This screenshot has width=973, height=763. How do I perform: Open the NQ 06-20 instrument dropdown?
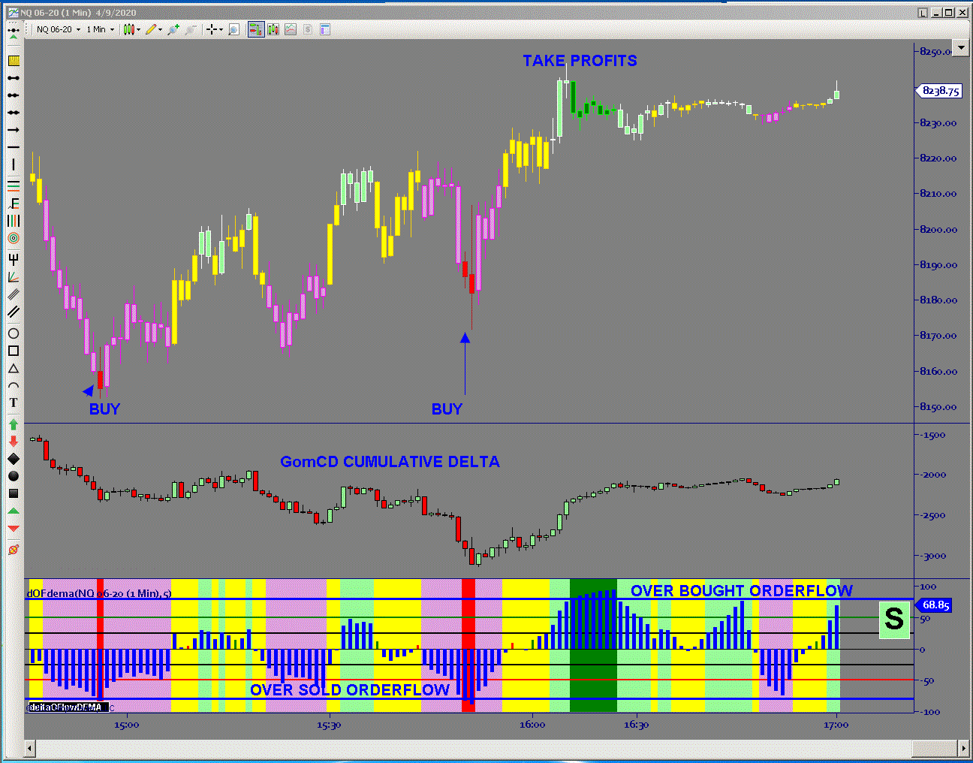58,29
